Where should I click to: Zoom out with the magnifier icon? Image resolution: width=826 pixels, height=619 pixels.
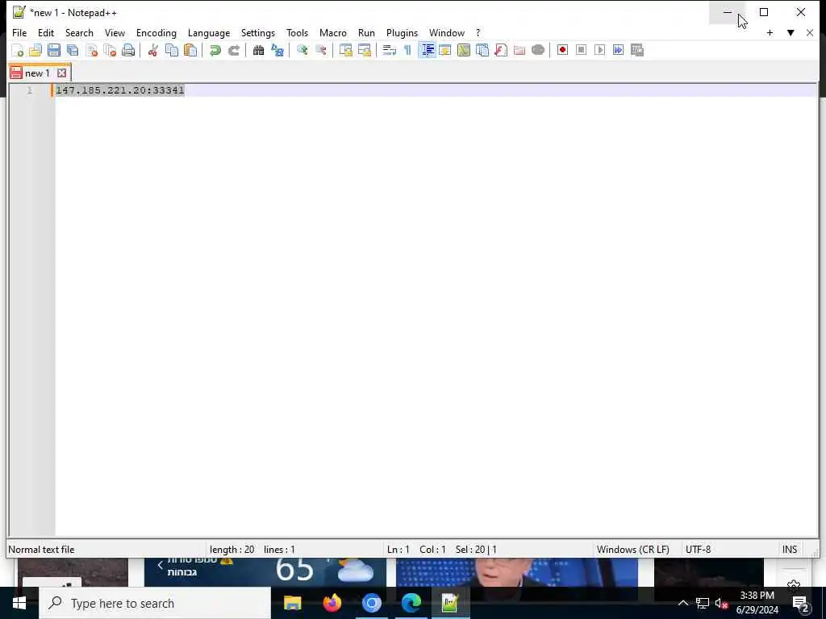pyautogui.click(x=321, y=50)
